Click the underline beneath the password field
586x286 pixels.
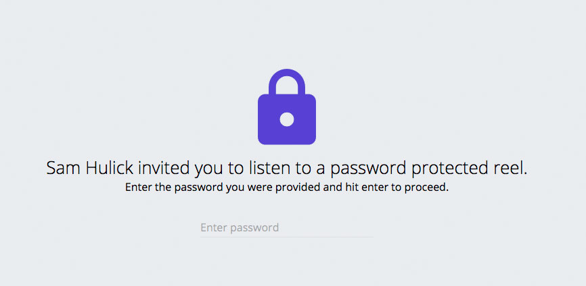(287, 237)
